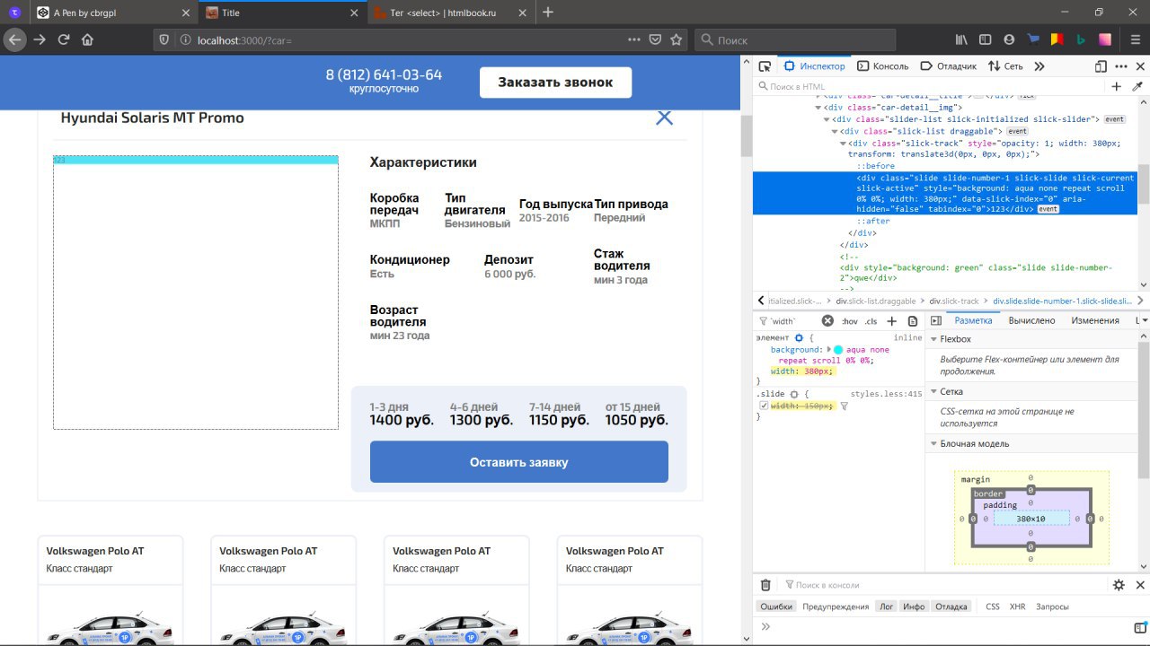Activate the element picker tool in DevTools
Image resolution: width=1150 pixels, height=646 pixels.
pos(765,66)
